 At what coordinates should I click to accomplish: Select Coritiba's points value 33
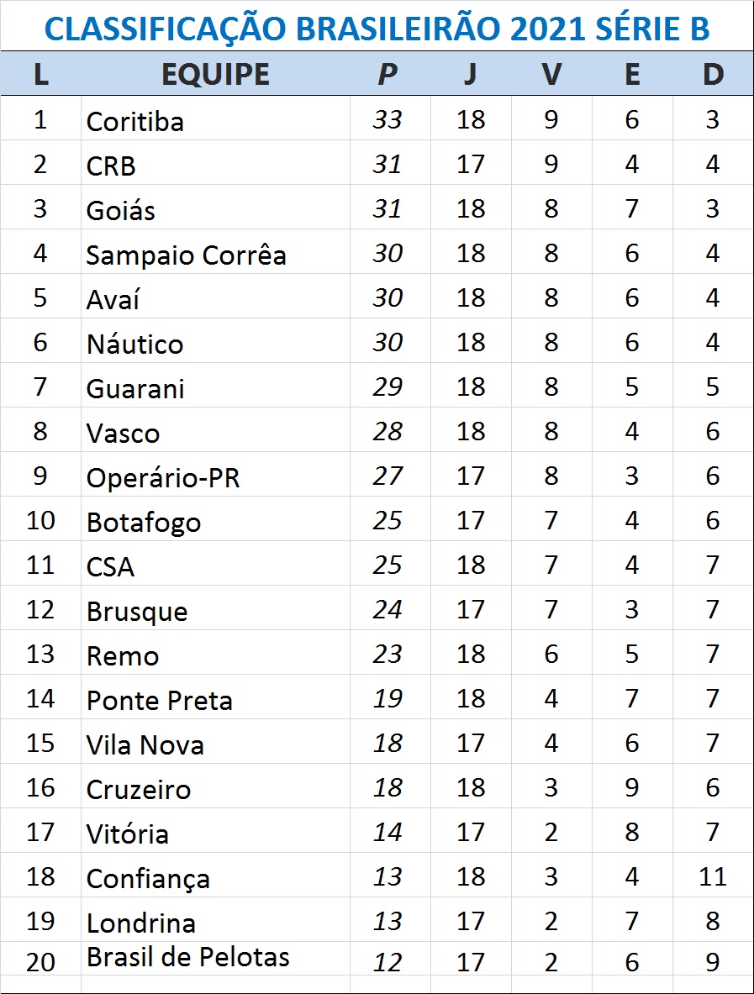(x=388, y=120)
